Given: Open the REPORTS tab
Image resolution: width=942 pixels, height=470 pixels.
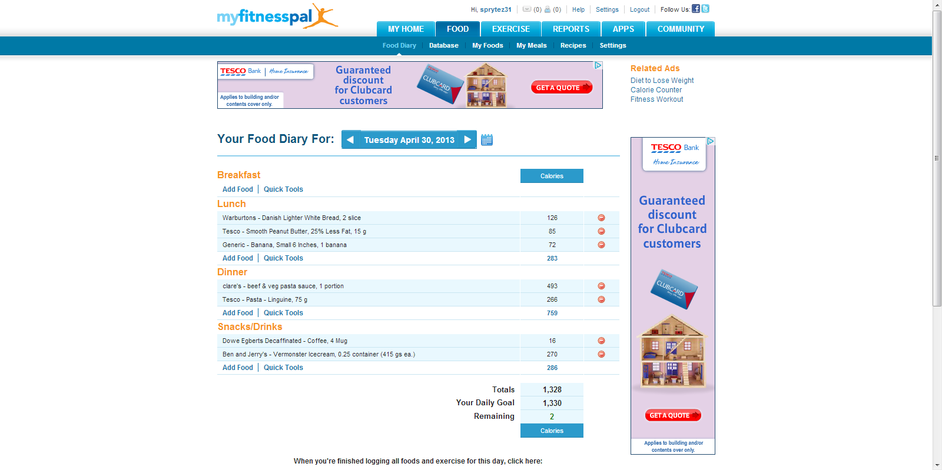Looking at the screenshot, I should [x=571, y=29].
